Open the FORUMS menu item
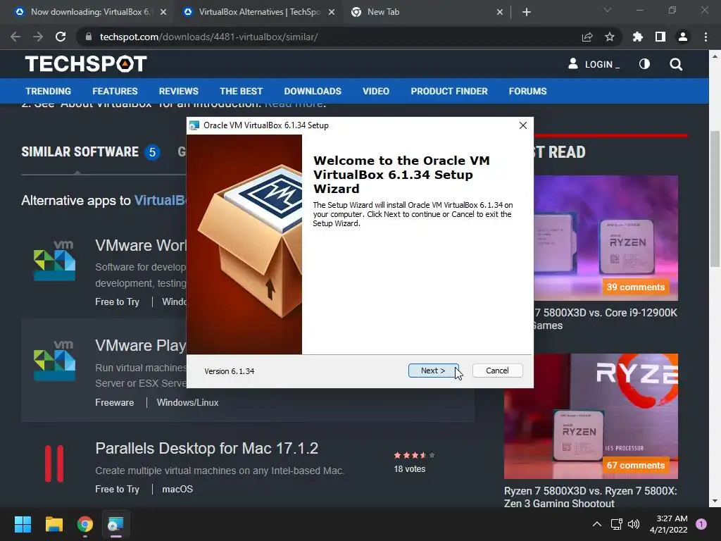Screen dimensions: 721x541 click(527, 91)
